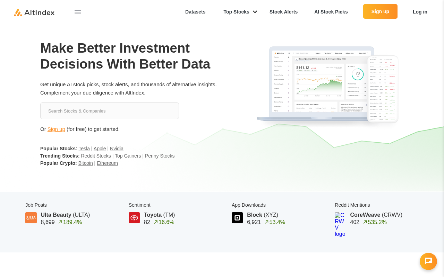This screenshot has height=277, width=444.
Task: Click the Log in link
Action: point(420,11)
